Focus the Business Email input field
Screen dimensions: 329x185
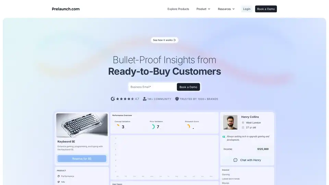point(153,87)
